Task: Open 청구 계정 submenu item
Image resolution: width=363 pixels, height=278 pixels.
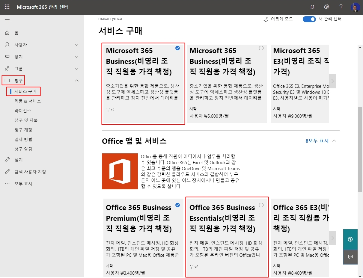Action: pyautogui.click(x=23, y=130)
